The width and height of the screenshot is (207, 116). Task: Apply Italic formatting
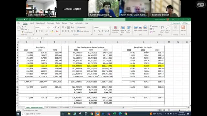39,31
